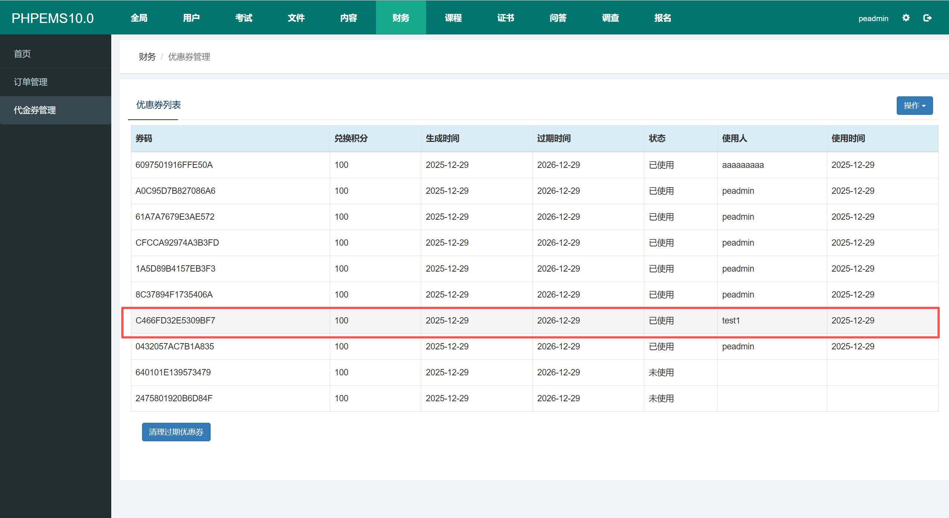Viewport: 949px width, 518px height.
Task: Open the 财务 top menu
Action: tap(401, 18)
